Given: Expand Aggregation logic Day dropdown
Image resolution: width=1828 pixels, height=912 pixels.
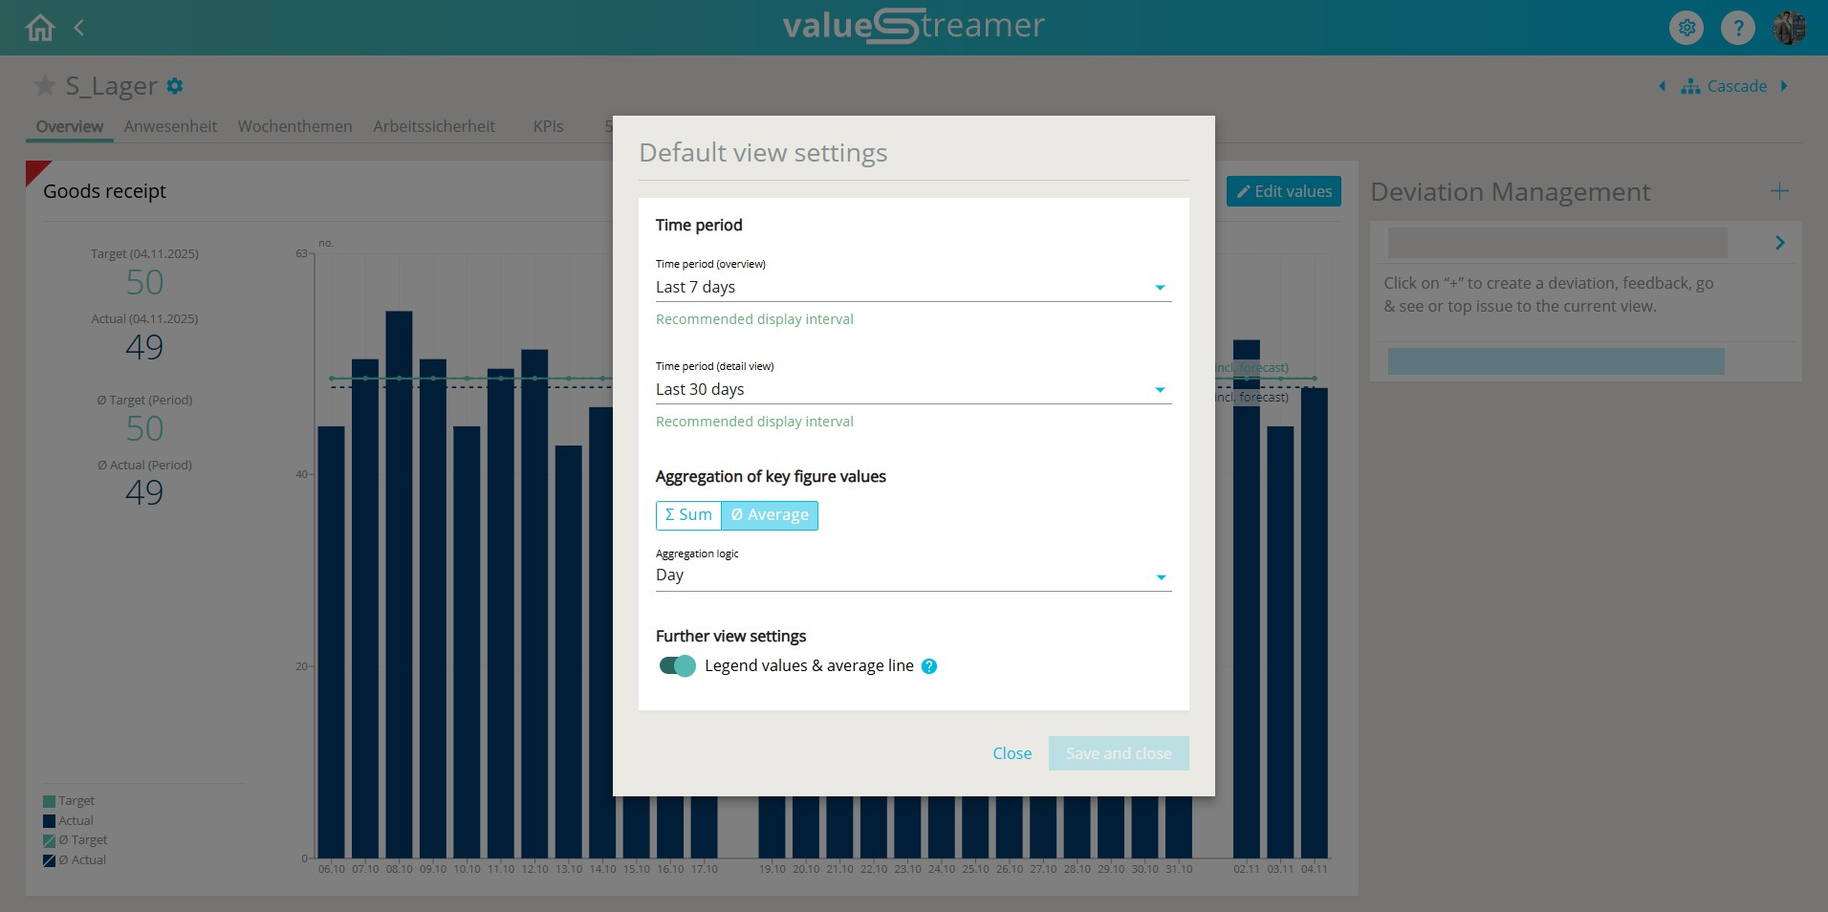Looking at the screenshot, I should click(x=912, y=575).
